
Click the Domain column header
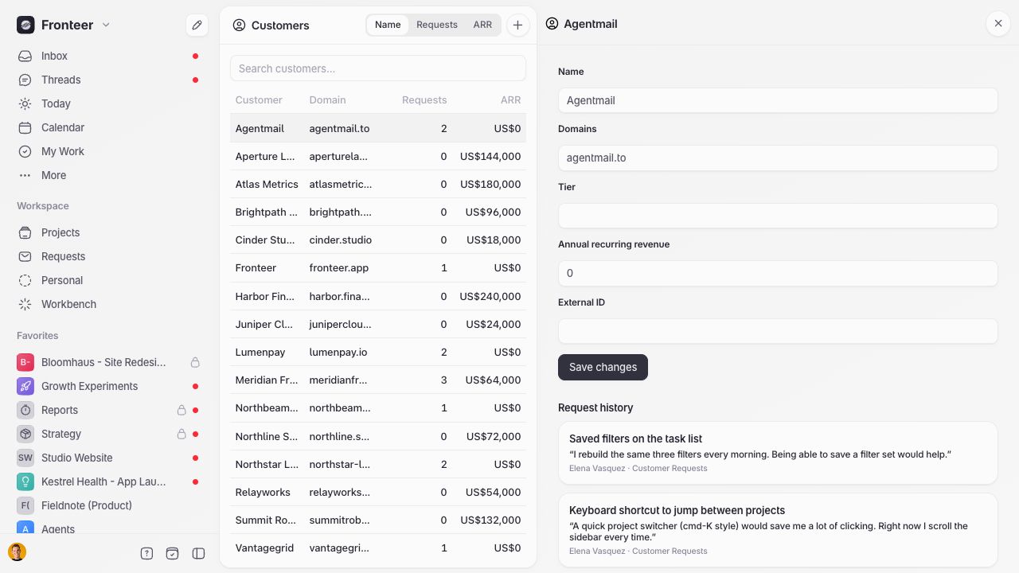tap(327, 100)
